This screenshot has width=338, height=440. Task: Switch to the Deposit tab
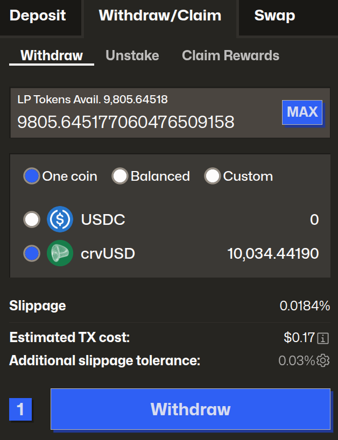[x=38, y=16]
